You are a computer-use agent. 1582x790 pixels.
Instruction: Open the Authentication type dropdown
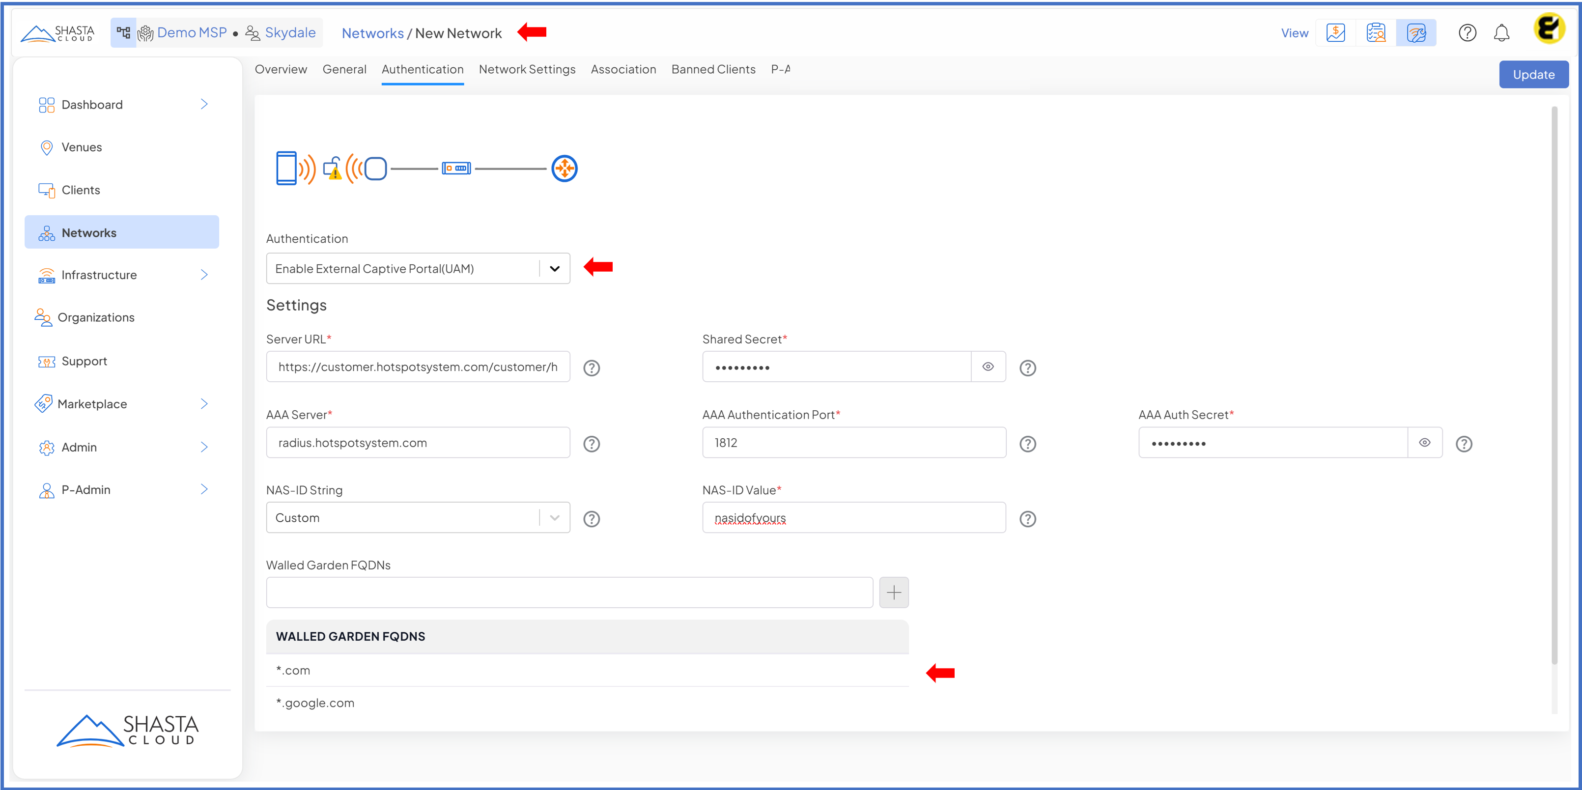[x=554, y=268]
